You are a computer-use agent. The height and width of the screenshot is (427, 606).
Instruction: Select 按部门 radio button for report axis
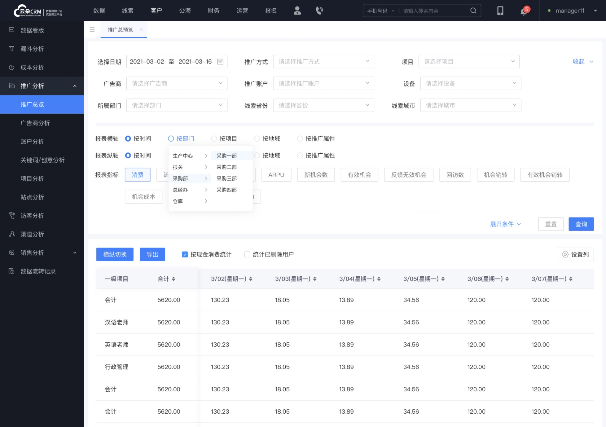coord(171,139)
